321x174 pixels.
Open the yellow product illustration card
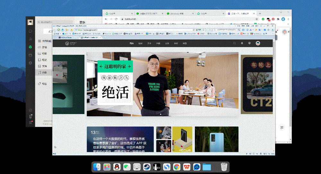(182, 139)
